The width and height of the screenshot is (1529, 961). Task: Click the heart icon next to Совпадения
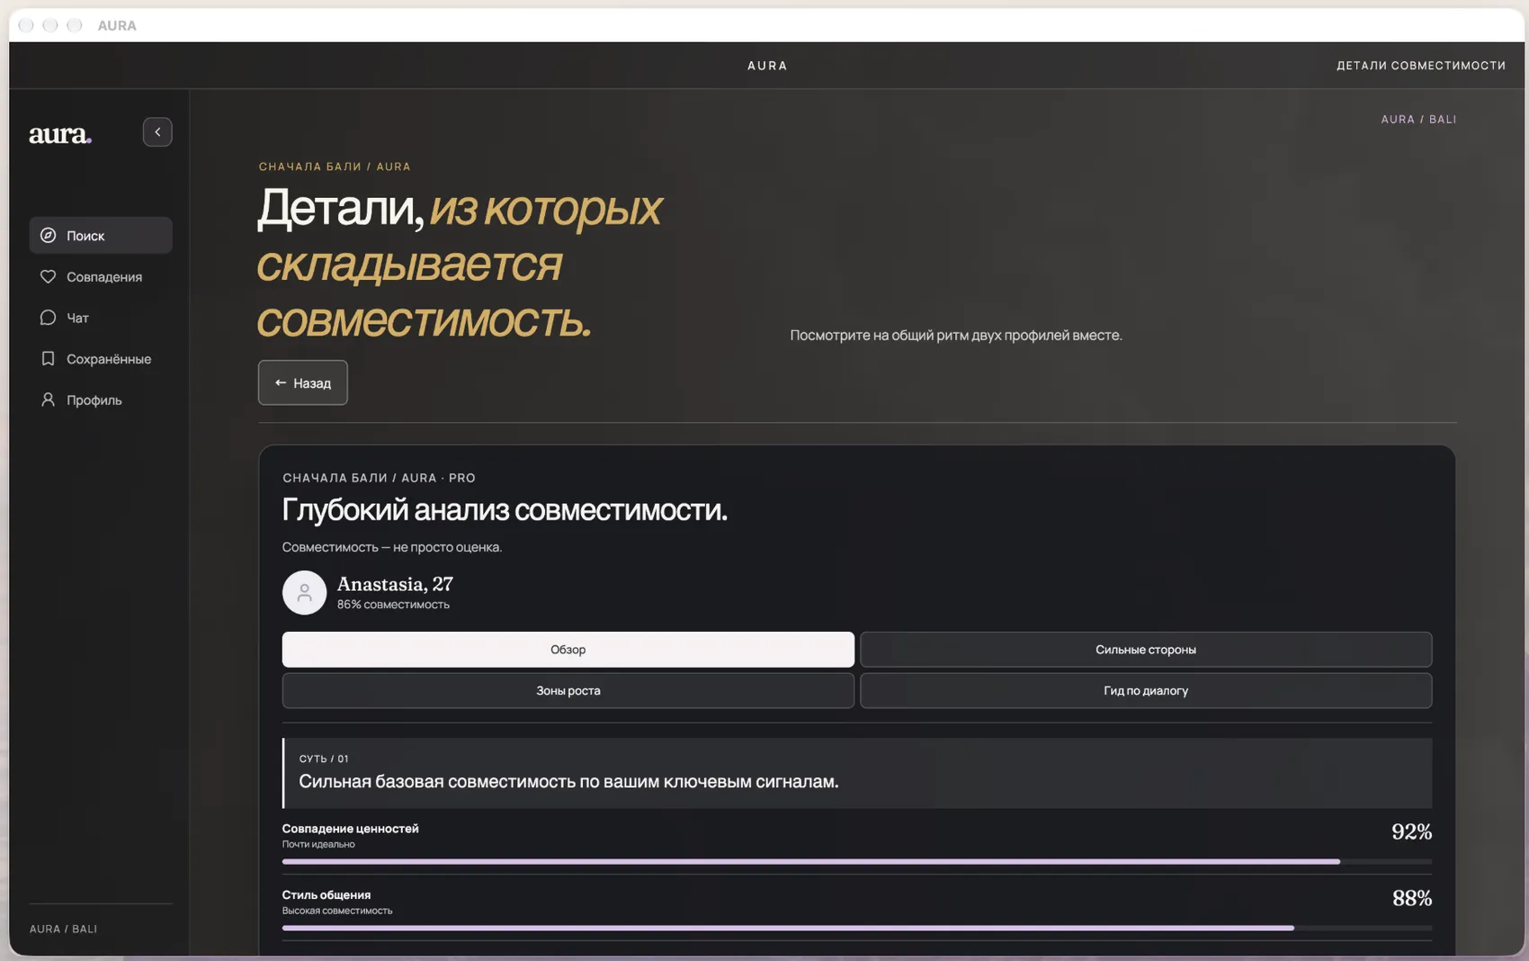49,276
